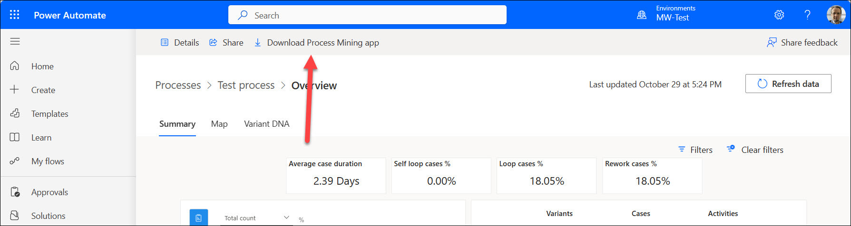Click the Refresh data button
The width and height of the screenshot is (851, 226).
click(788, 84)
